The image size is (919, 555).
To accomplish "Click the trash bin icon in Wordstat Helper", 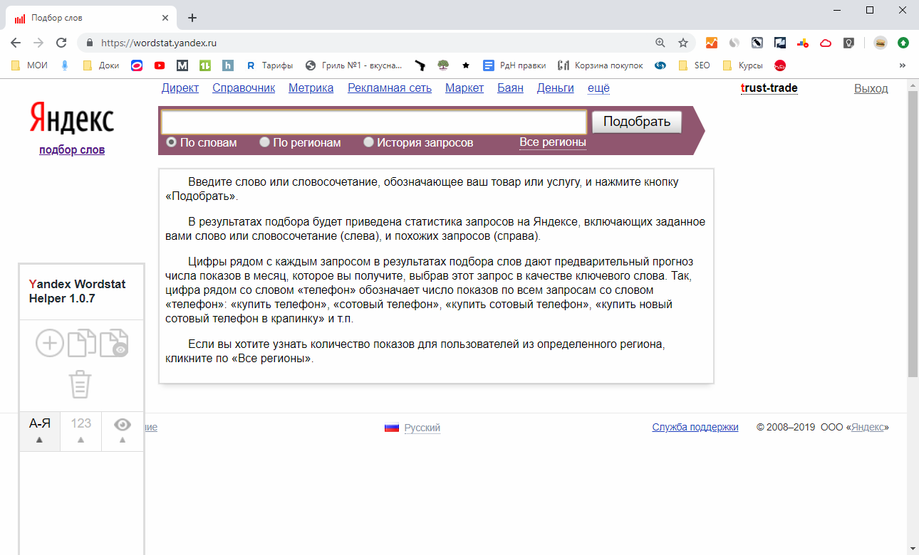I will click(81, 384).
